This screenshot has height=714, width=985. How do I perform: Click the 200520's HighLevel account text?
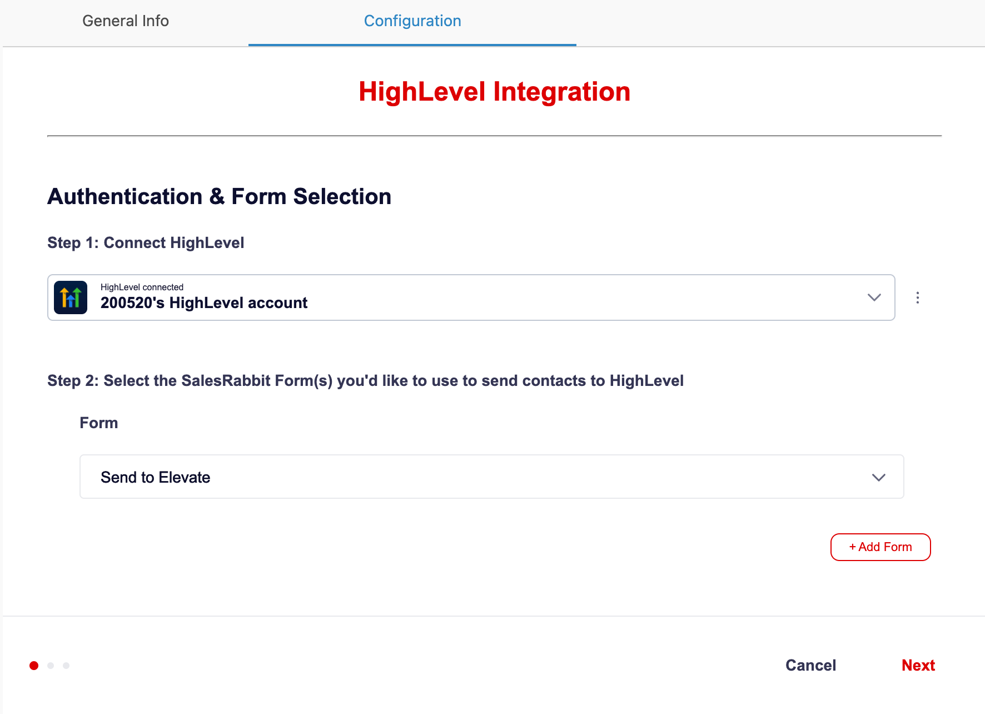(204, 303)
